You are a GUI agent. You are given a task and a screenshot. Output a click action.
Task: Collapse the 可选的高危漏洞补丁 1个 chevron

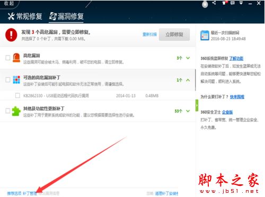tap(188, 80)
